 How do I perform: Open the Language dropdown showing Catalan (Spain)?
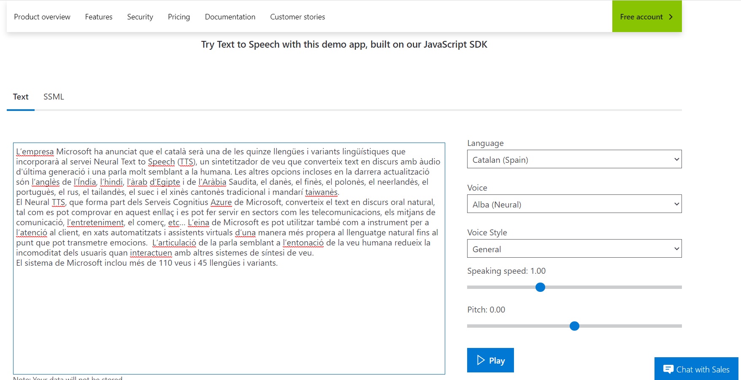574,159
